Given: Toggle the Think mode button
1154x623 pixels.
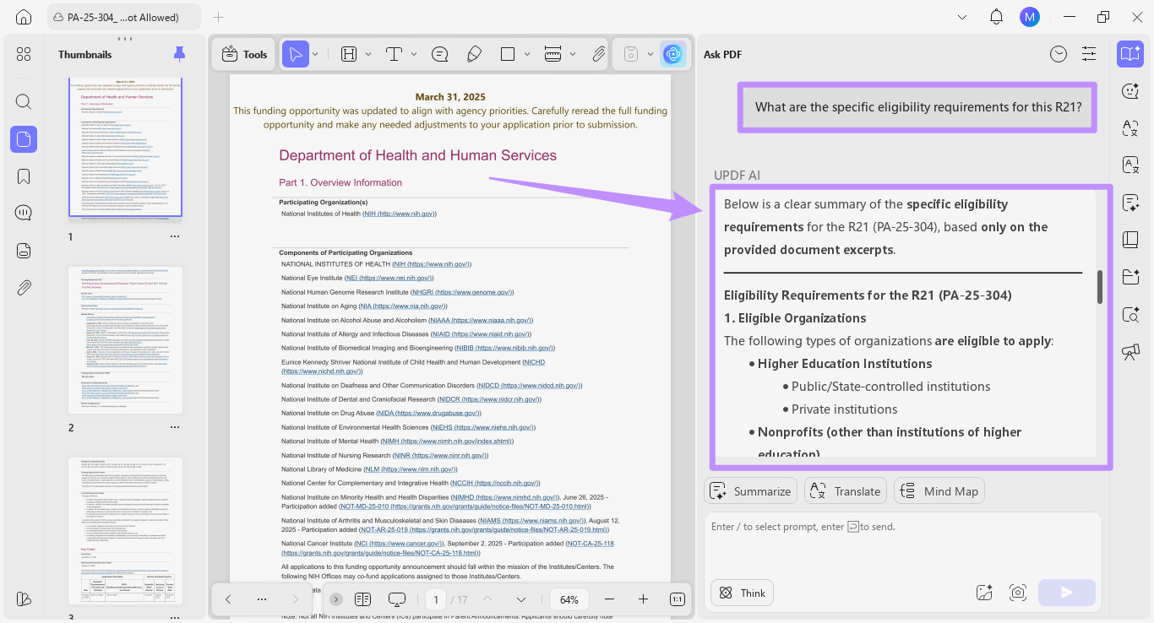Looking at the screenshot, I should [742, 593].
